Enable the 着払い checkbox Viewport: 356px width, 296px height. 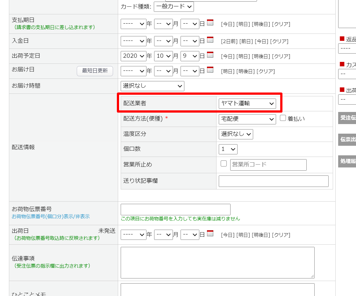pos(283,118)
